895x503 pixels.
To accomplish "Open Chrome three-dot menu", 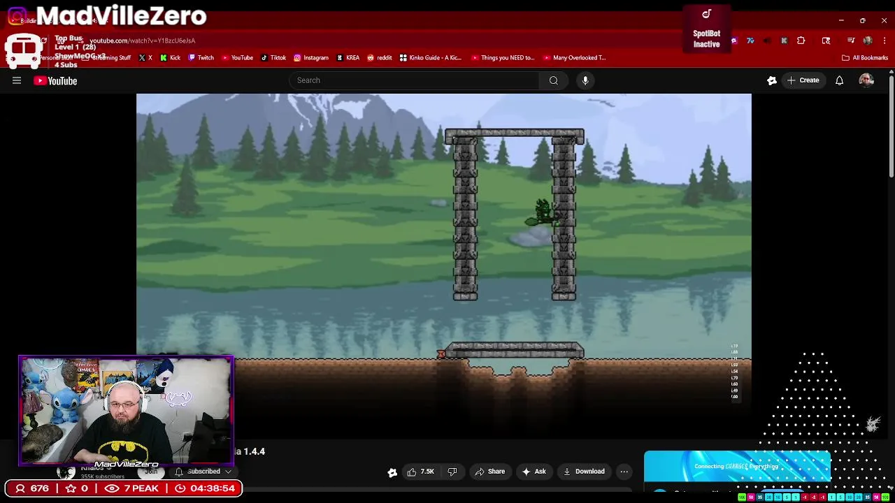I will 885,41.
